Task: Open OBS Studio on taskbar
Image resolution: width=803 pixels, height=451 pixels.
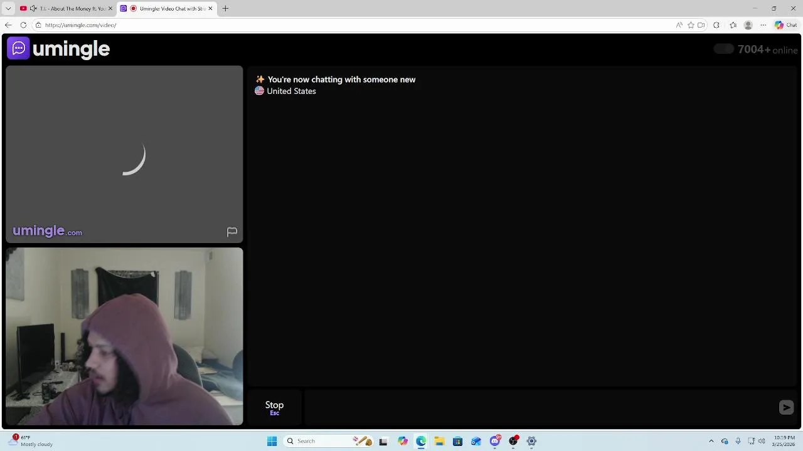Action: pos(513,441)
